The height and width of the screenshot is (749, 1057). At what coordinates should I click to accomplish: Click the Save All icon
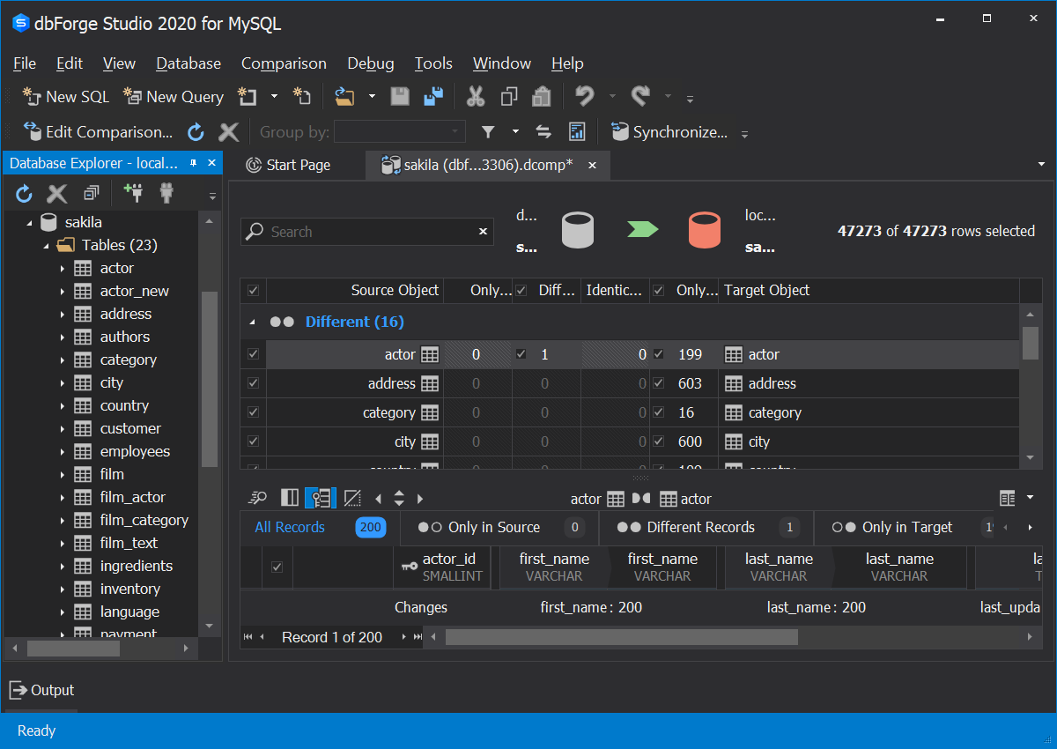433,97
